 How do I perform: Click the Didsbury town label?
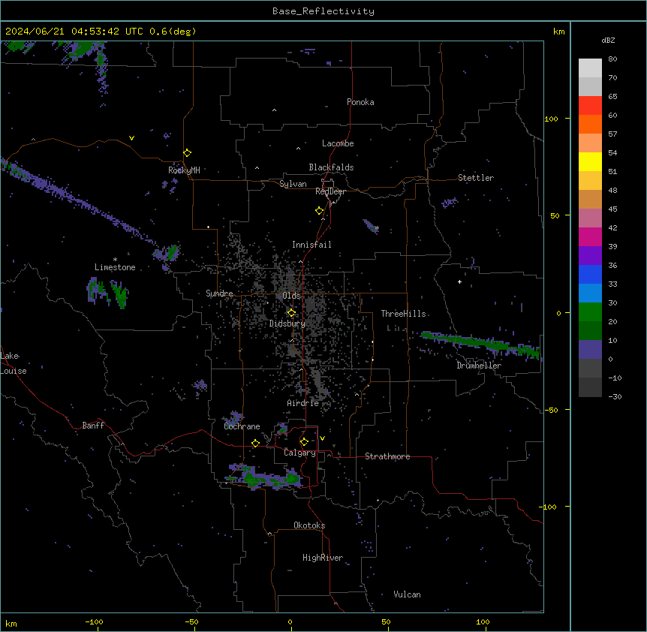(287, 324)
